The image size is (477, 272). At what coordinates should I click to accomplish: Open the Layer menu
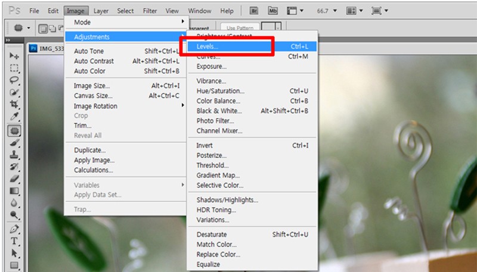pos(101,11)
